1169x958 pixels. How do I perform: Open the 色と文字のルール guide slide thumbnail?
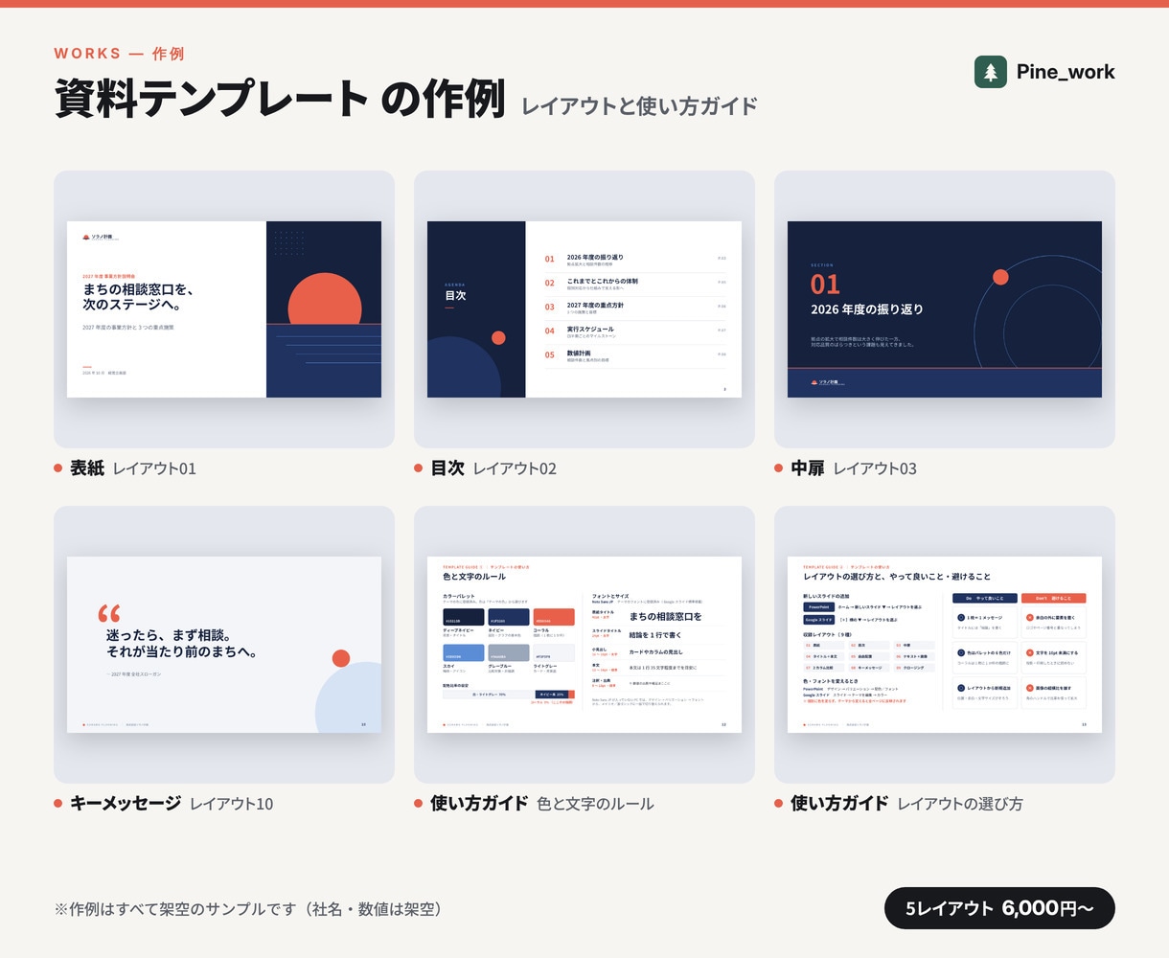584,645
